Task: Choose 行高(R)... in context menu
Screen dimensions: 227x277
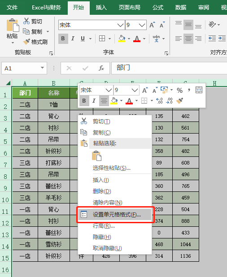Action: point(115,226)
